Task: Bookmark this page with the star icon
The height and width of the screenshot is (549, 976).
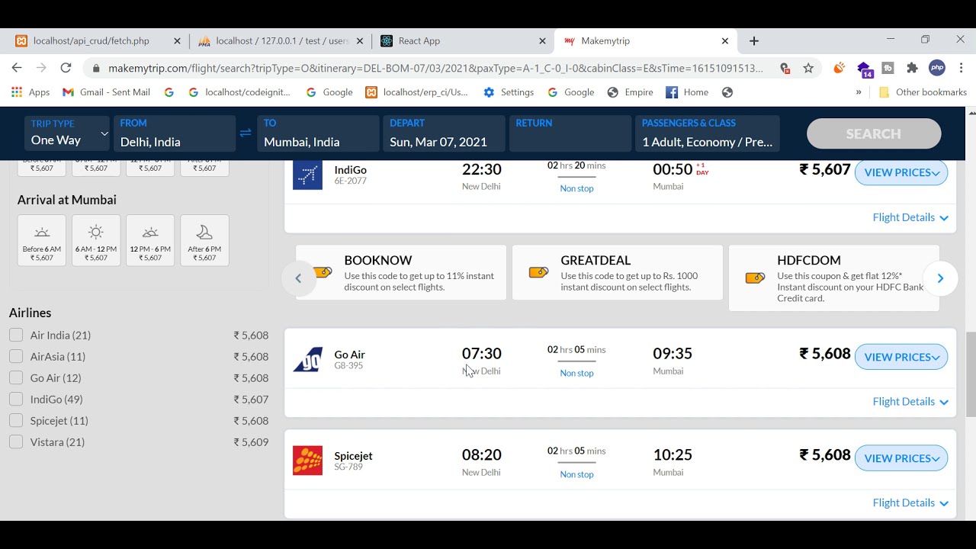Action: [x=808, y=68]
